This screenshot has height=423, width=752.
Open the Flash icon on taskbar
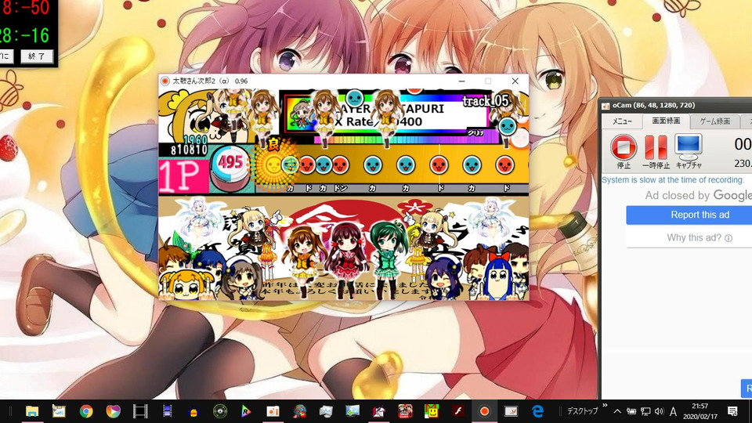458,411
